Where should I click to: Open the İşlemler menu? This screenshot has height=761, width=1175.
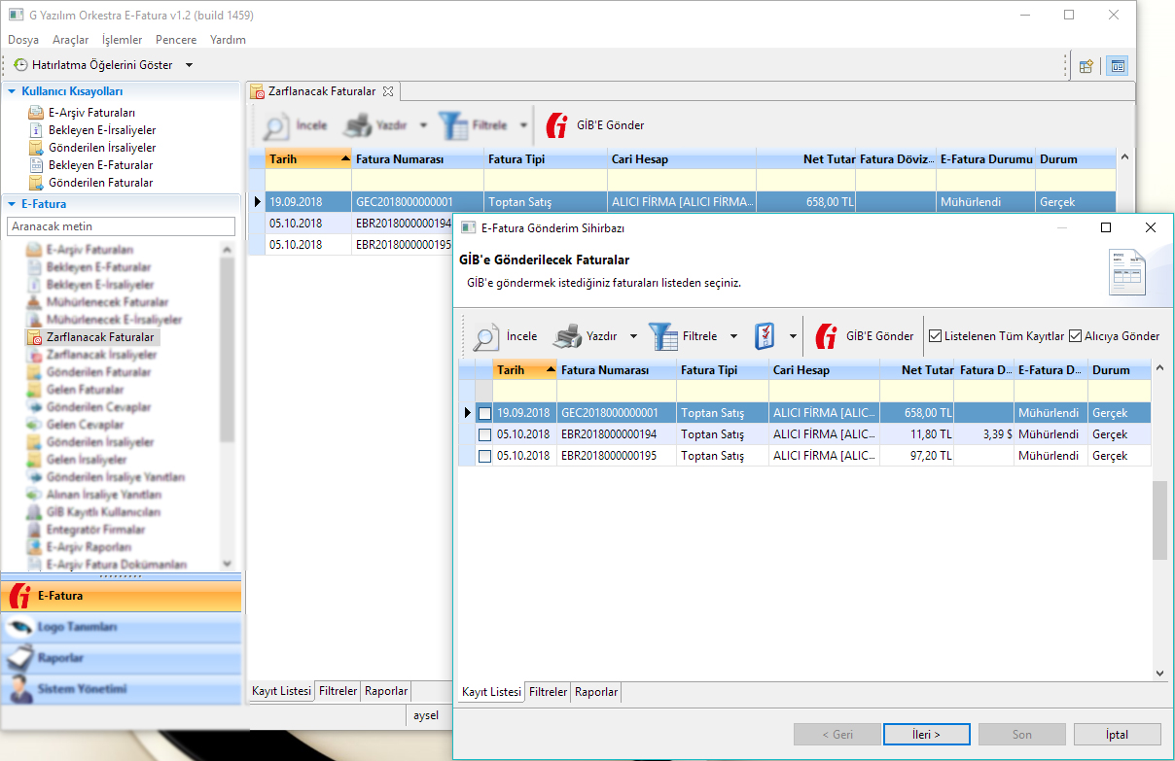pyautogui.click(x=122, y=40)
